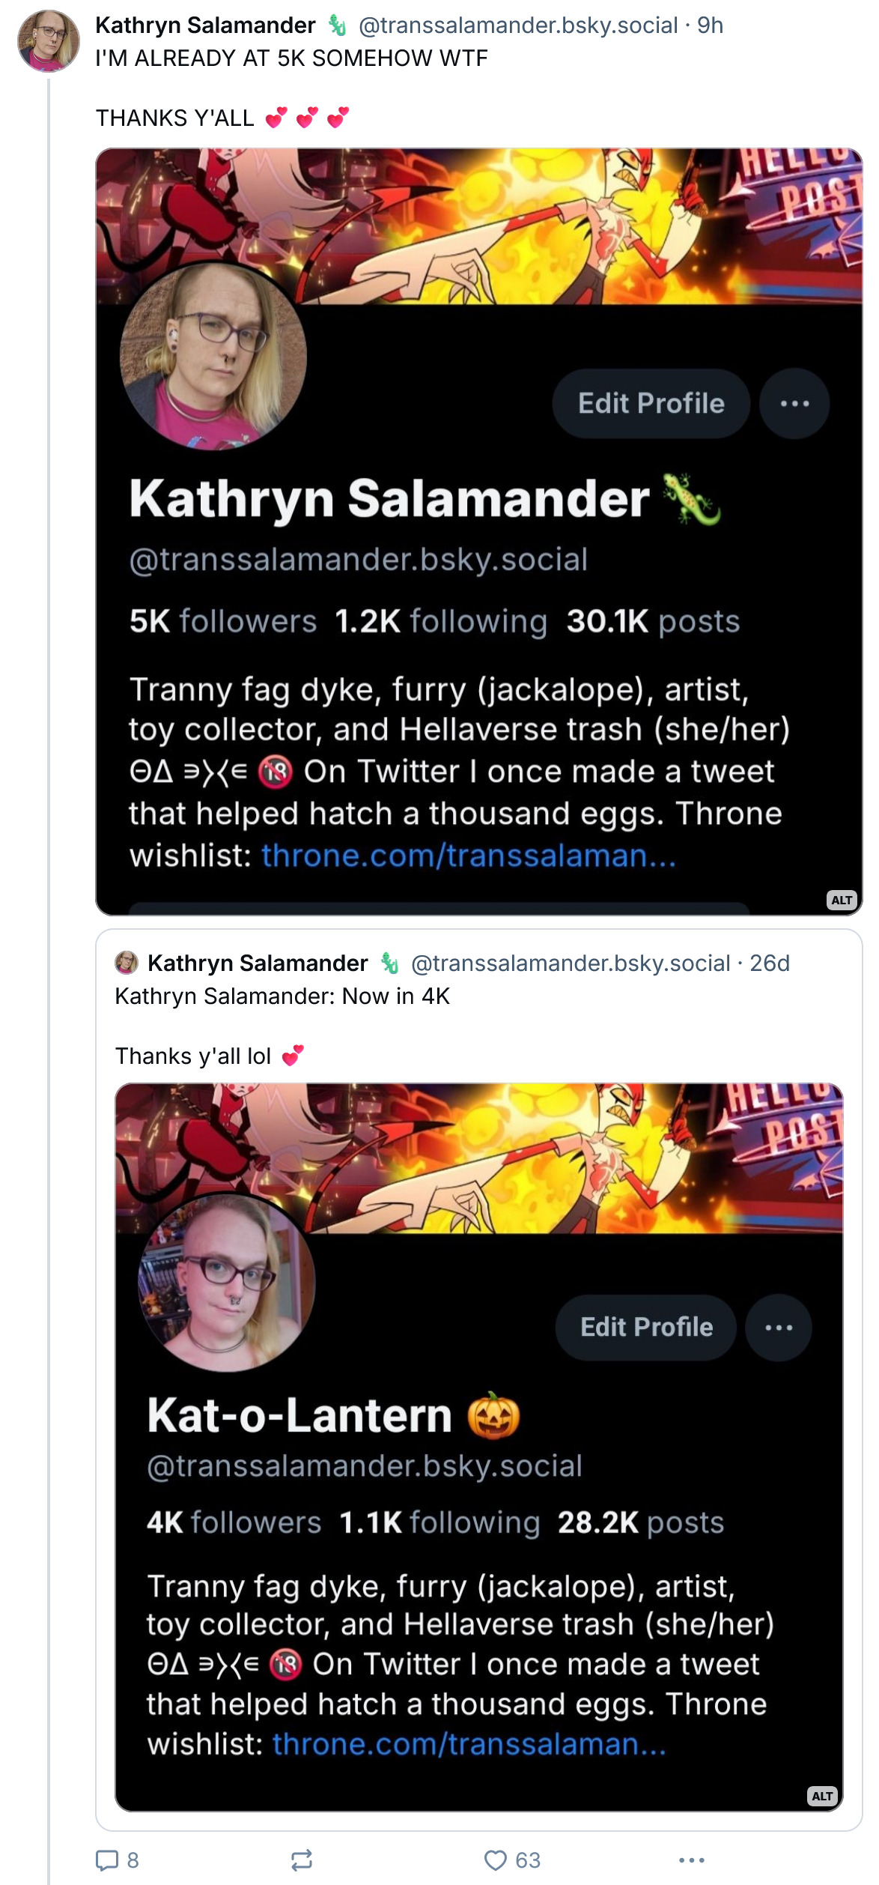Click the throne.com wishlist link in the 5K image

(x=469, y=856)
